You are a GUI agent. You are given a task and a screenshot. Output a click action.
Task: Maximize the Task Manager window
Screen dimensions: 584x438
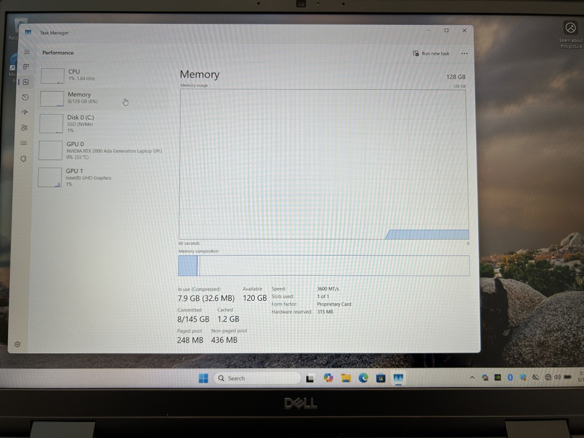click(x=446, y=30)
